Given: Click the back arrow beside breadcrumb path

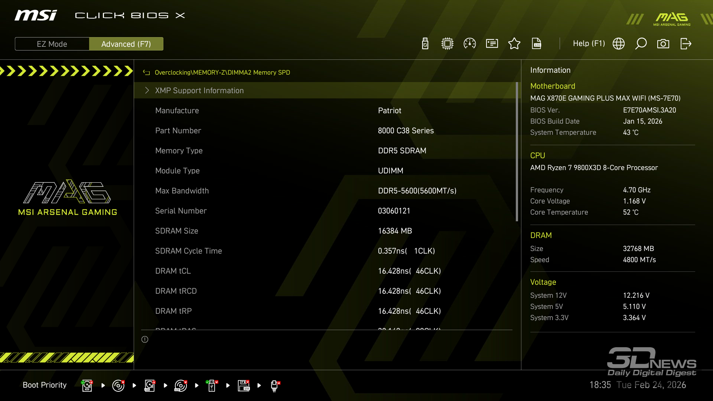Looking at the screenshot, I should click(x=146, y=73).
